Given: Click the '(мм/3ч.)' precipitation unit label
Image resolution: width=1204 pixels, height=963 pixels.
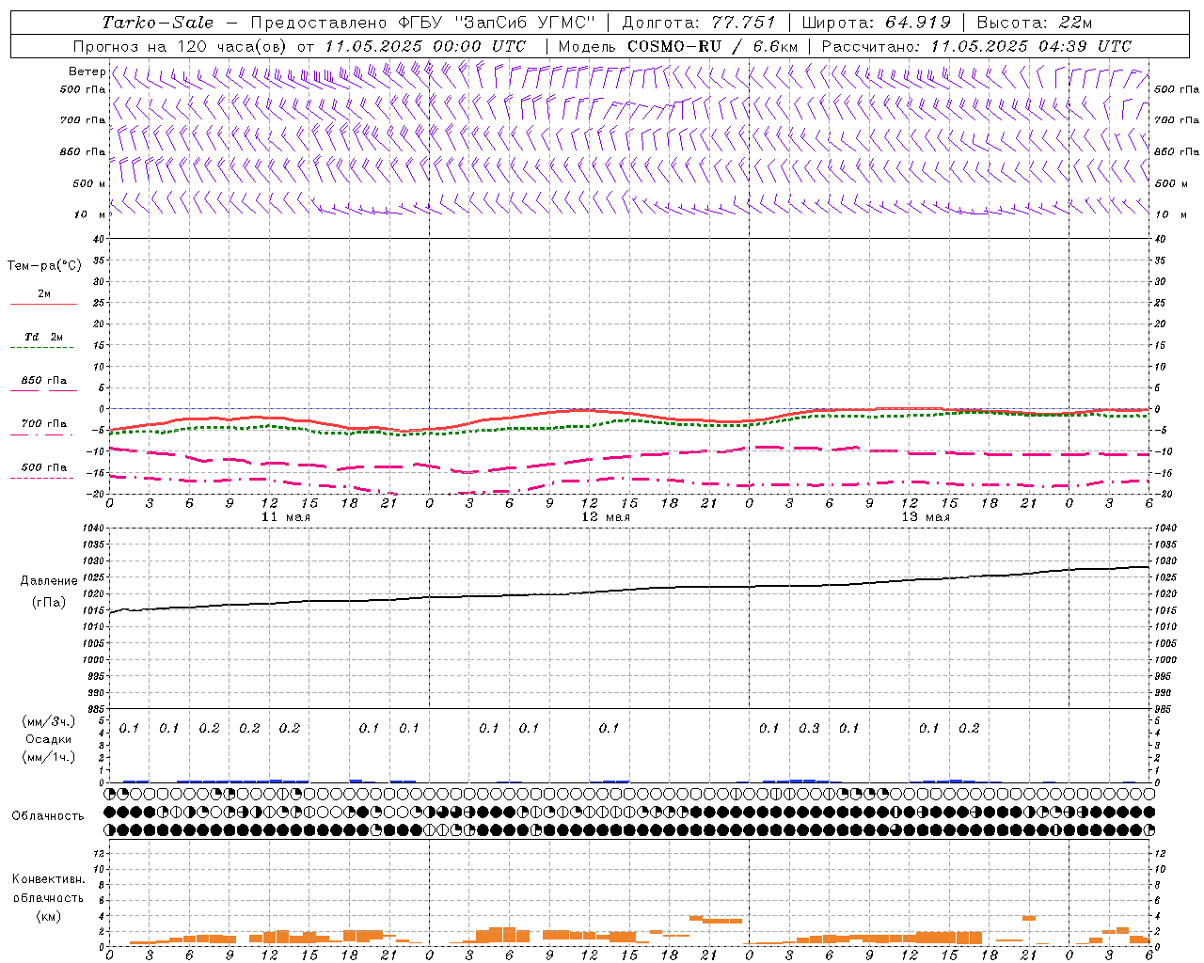Looking at the screenshot, I should (48, 721).
